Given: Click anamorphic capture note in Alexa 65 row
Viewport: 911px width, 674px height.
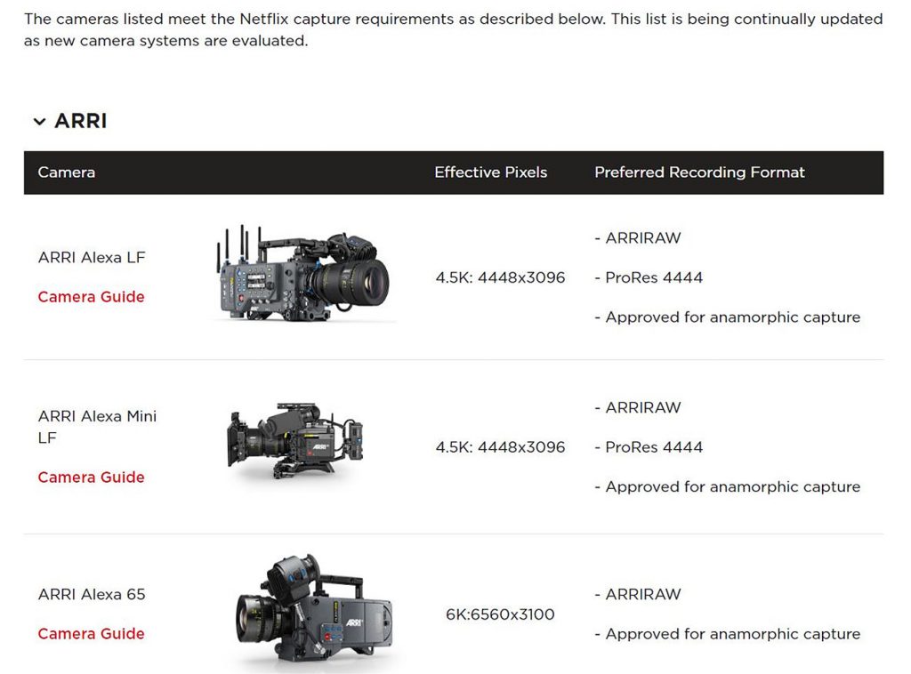Looking at the screenshot, I should coord(728,634).
